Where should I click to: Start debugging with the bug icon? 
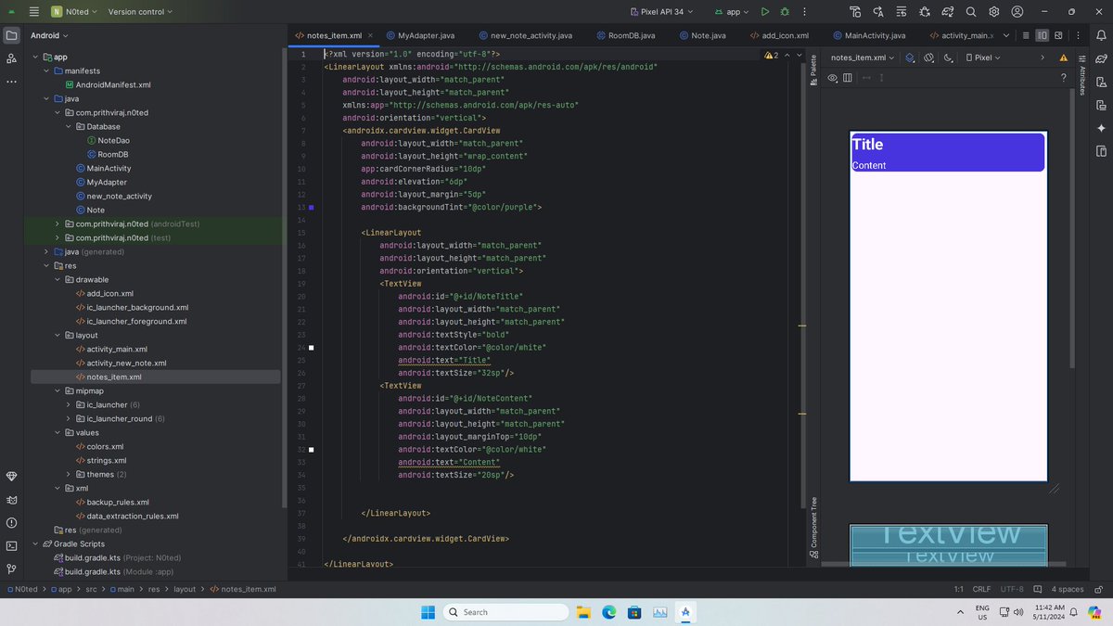(786, 12)
